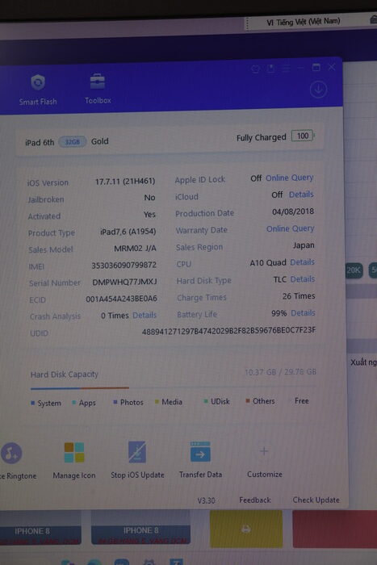Image resolution: width=377 pixels, height=565 pixels.
Task: Click the 20K button in background window
Action: point(354,270)
